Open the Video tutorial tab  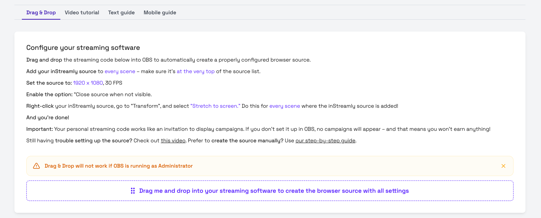tap(82, 13)
